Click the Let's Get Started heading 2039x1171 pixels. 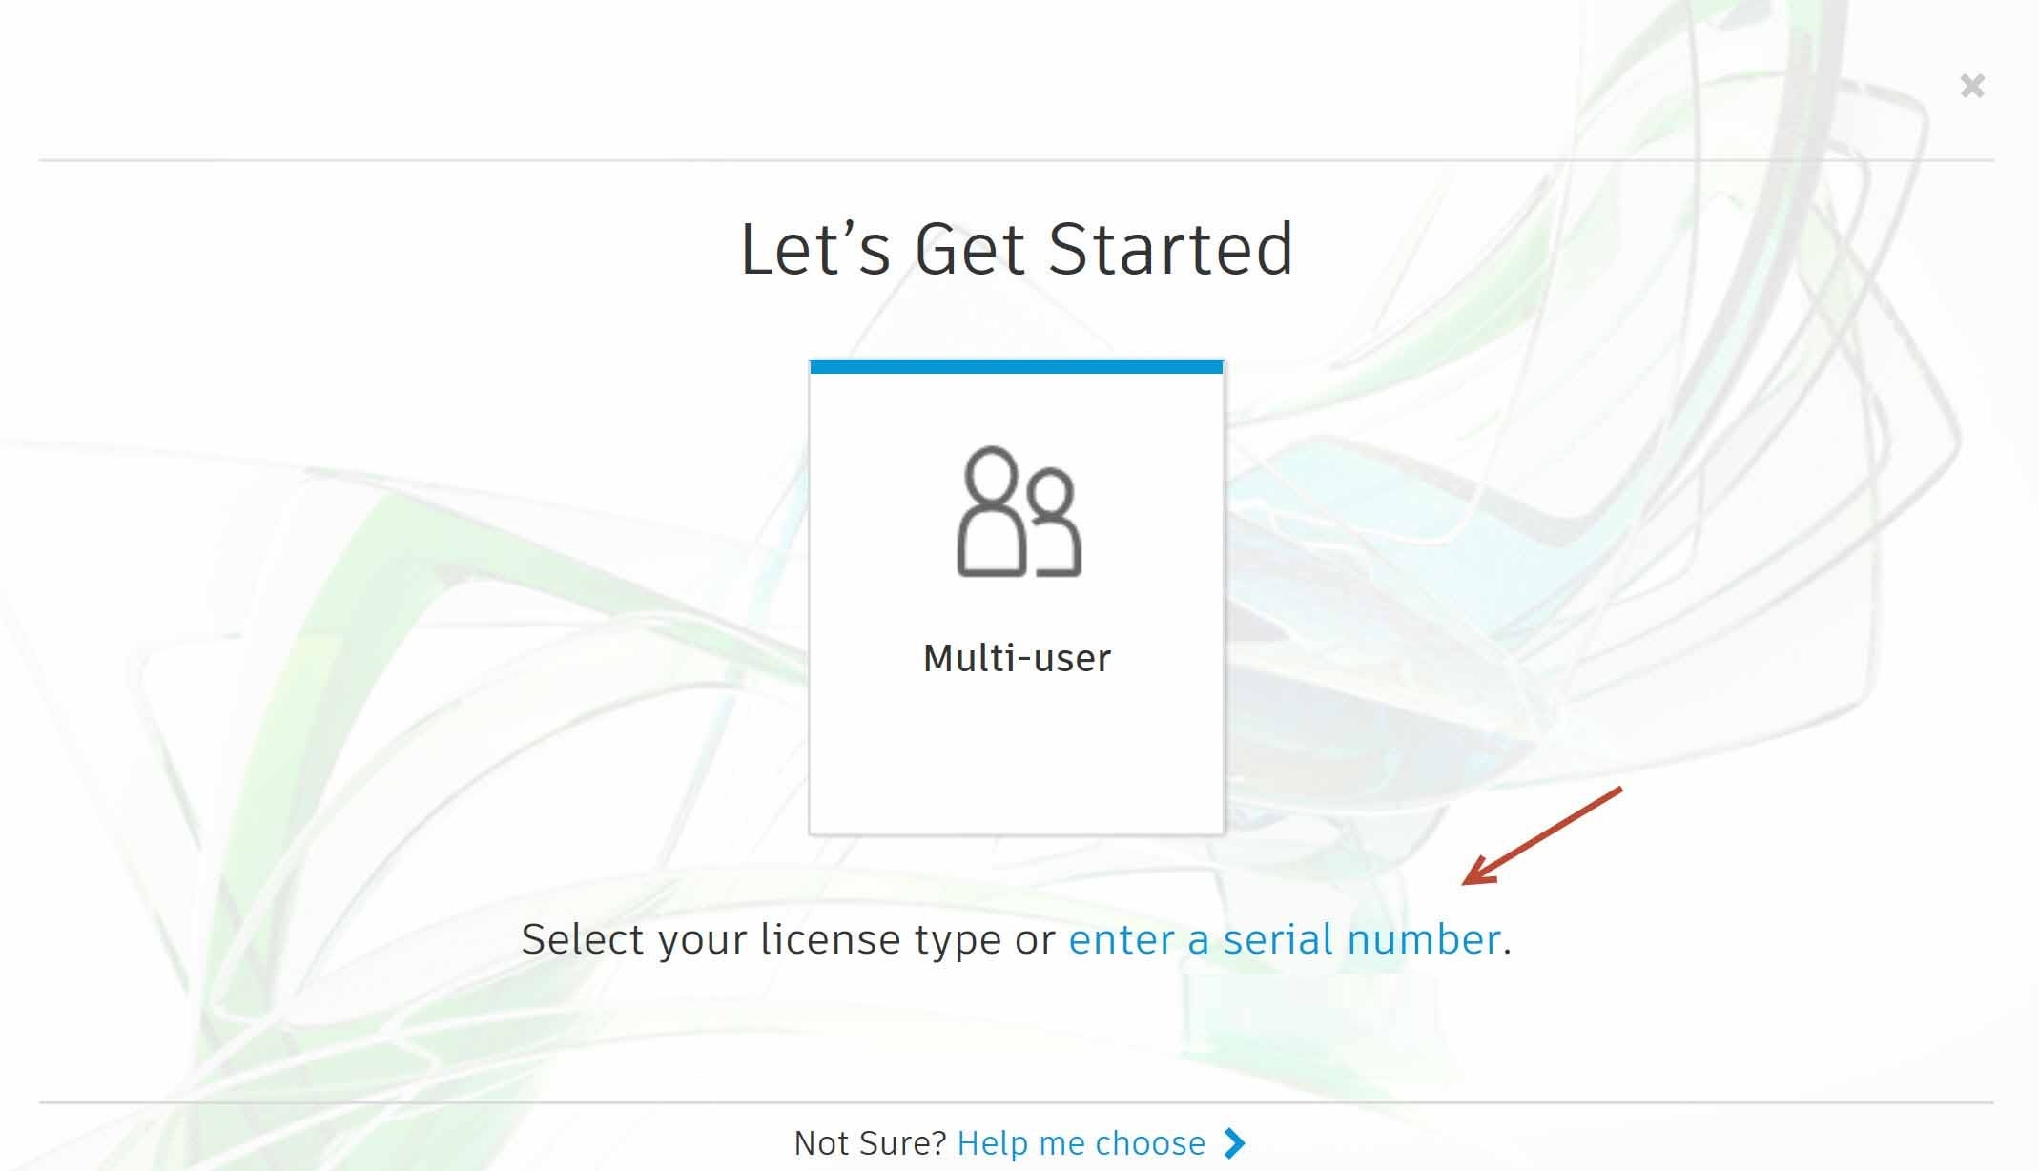[1017, 249]
